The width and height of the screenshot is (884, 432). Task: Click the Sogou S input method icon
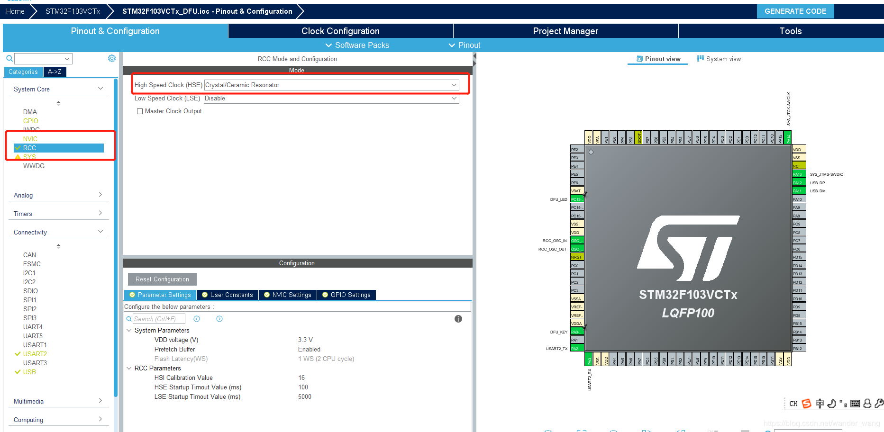(x=807, y=404)
